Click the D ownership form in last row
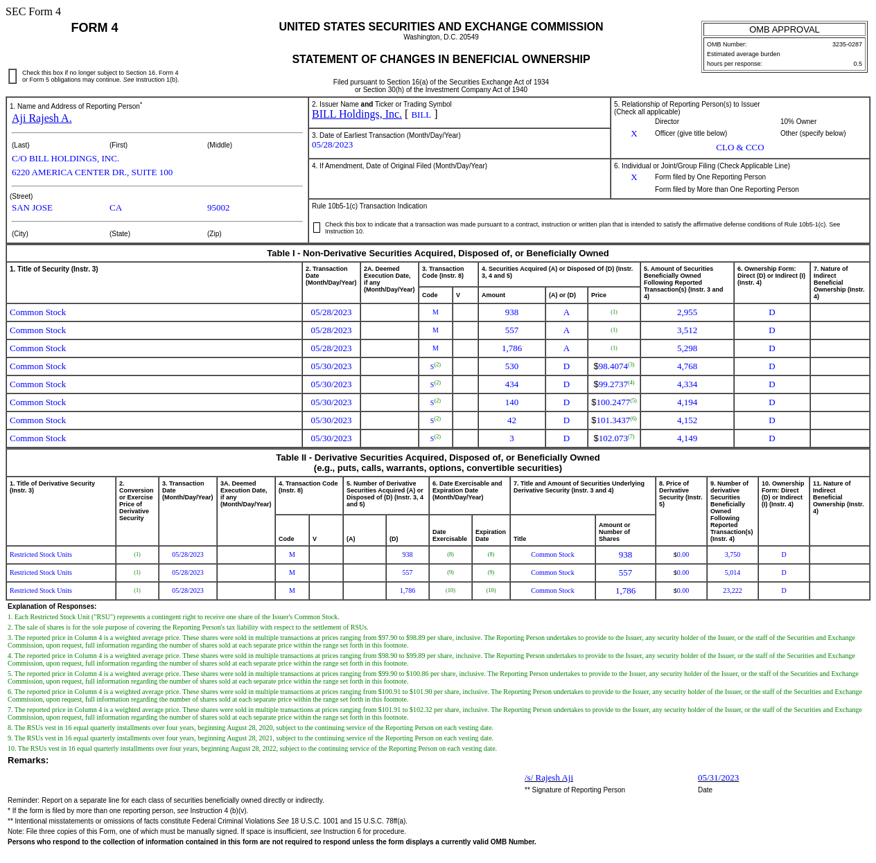The height and width of the screenshot is (863, 876). pos(783,590)
